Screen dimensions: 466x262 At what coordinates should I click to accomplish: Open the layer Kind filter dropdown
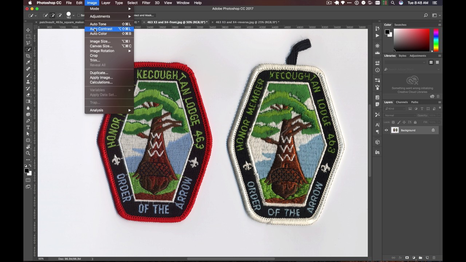(395, 109)
